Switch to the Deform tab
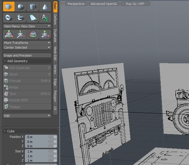 tap(55, 19)
